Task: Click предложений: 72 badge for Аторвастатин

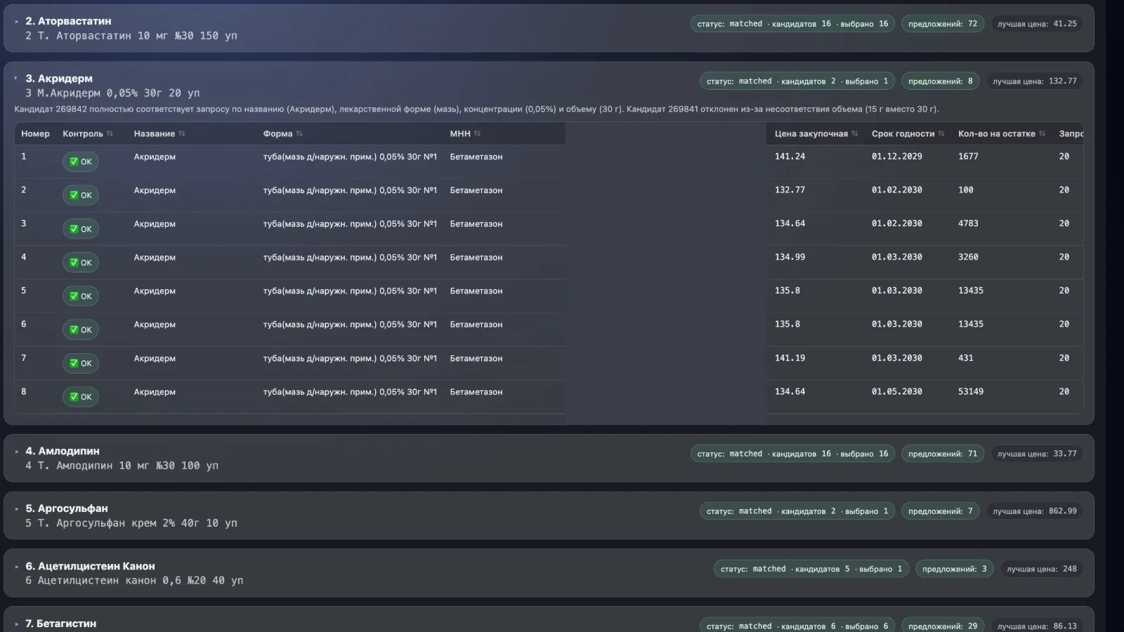Action: (x=943, y=24)
